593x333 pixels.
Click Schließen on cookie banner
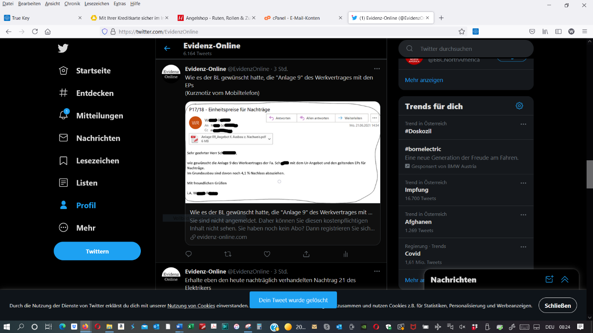(x=558, y=306)
